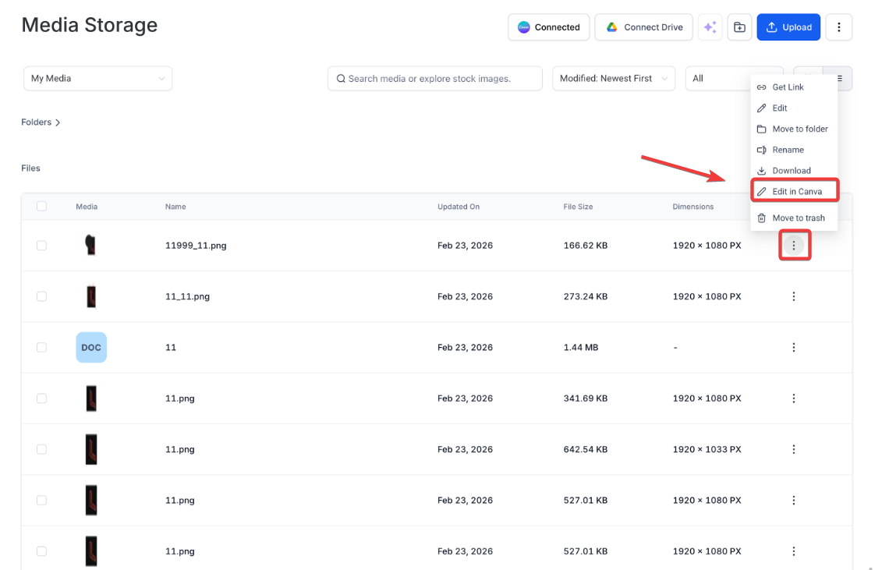
Task: Toggle the select-all checkbox in table header
Action: 41,207
